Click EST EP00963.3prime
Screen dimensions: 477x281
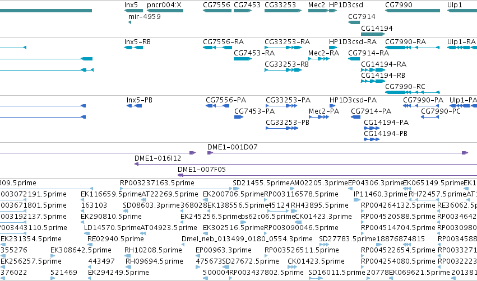[x=198, y=256]
